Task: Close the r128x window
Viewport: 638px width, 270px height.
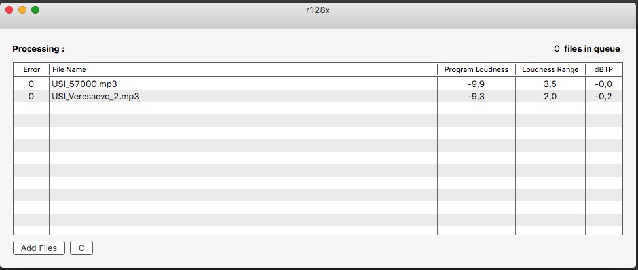Action: pyautogui.click(x=9, y=10)
